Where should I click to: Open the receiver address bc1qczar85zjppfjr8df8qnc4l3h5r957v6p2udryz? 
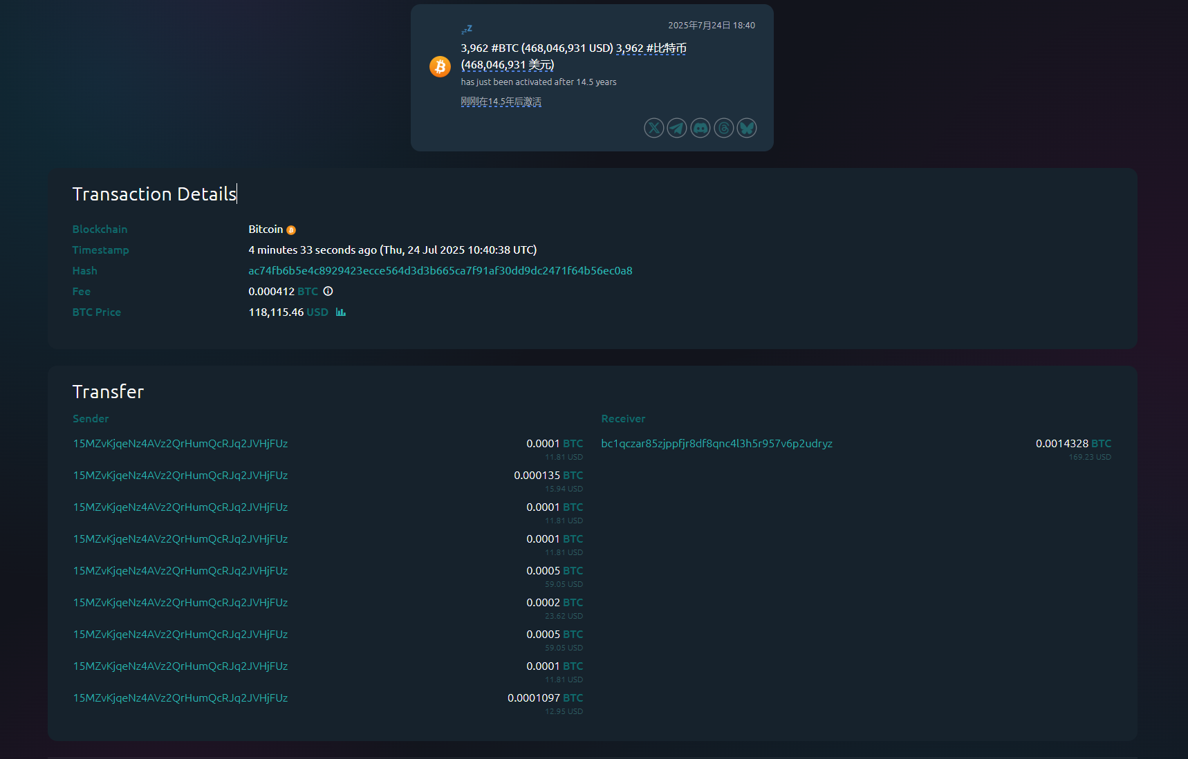pos(716,444)
